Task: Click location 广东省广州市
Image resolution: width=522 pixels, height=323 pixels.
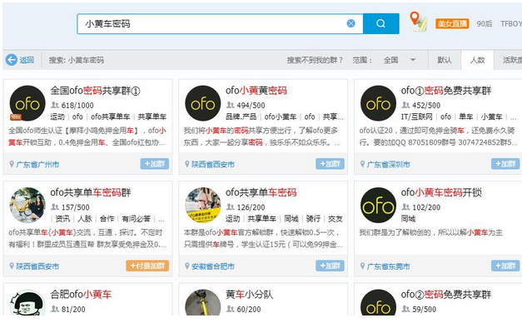Action: point(37,165)
